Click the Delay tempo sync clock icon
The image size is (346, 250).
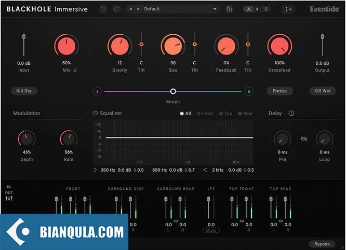[x=291, y=113]
